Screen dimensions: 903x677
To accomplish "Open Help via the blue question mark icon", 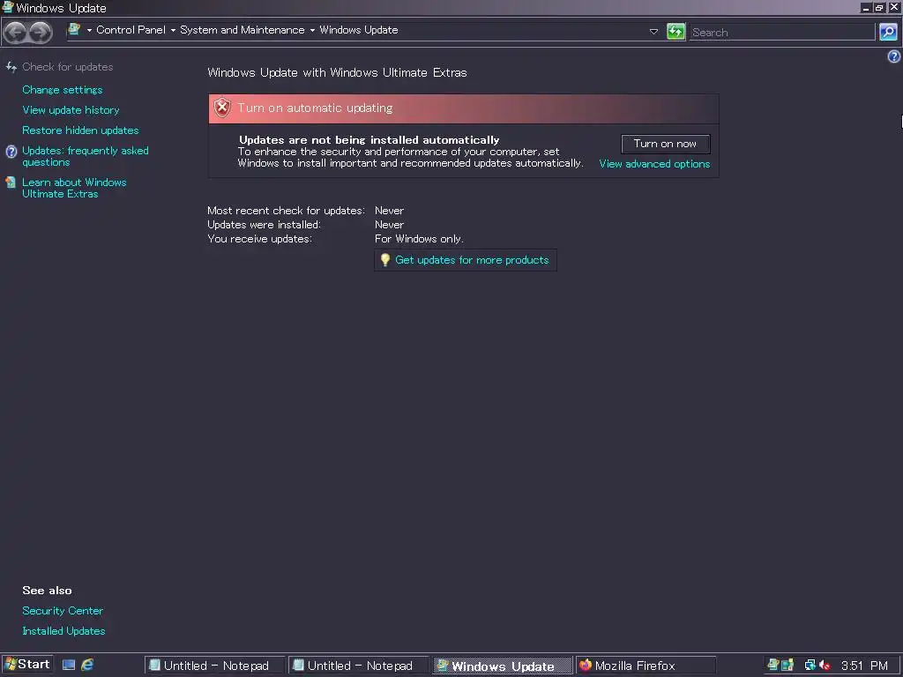I will click(x=894, y=56).
